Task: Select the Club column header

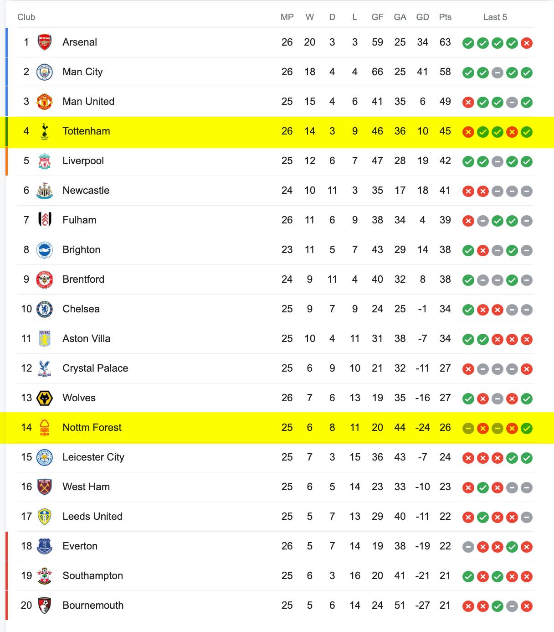Action: [x=26, y=17]
